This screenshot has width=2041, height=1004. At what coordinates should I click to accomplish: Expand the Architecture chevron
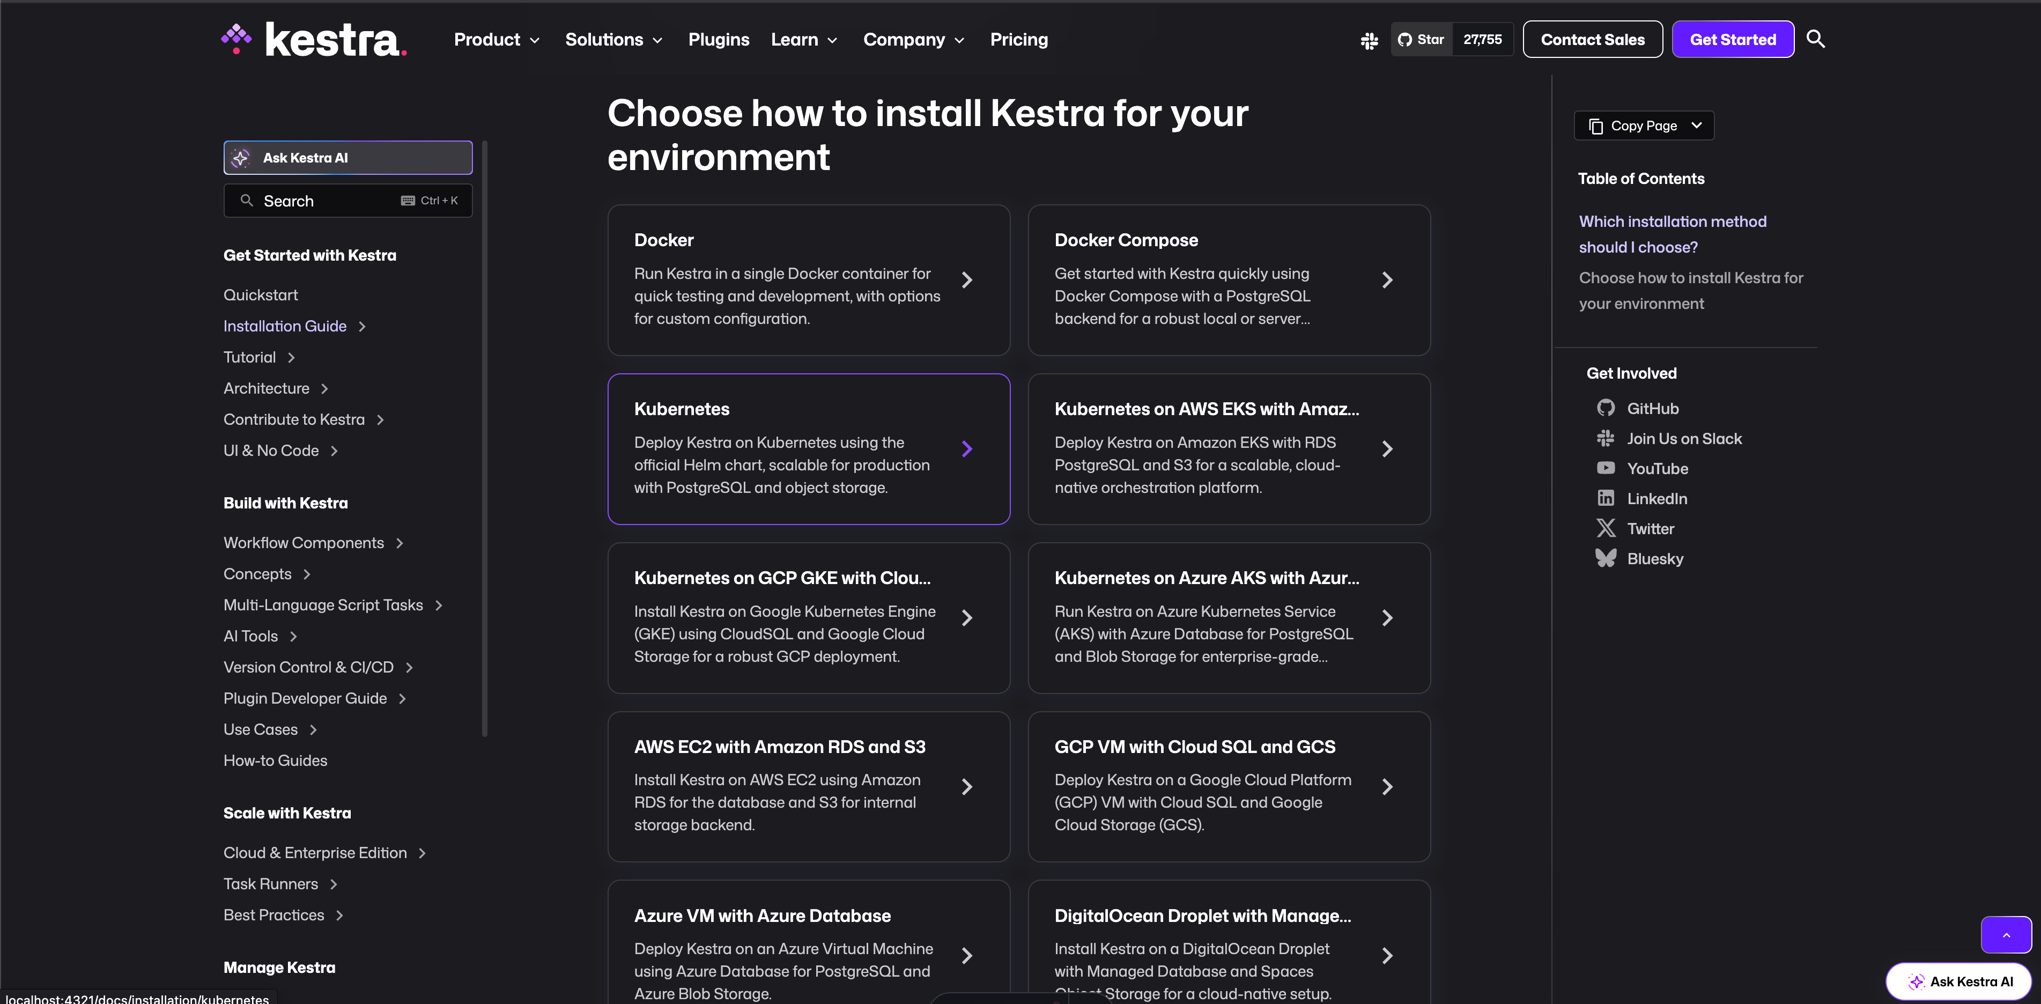(325, 388)
